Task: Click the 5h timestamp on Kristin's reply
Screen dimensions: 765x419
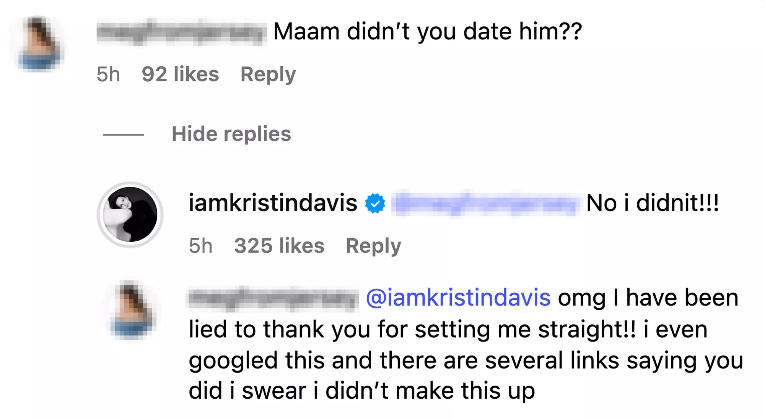Action: [x=201, y=246]
